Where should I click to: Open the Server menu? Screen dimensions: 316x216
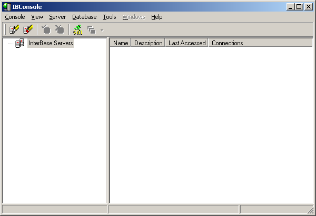[57, 17]
